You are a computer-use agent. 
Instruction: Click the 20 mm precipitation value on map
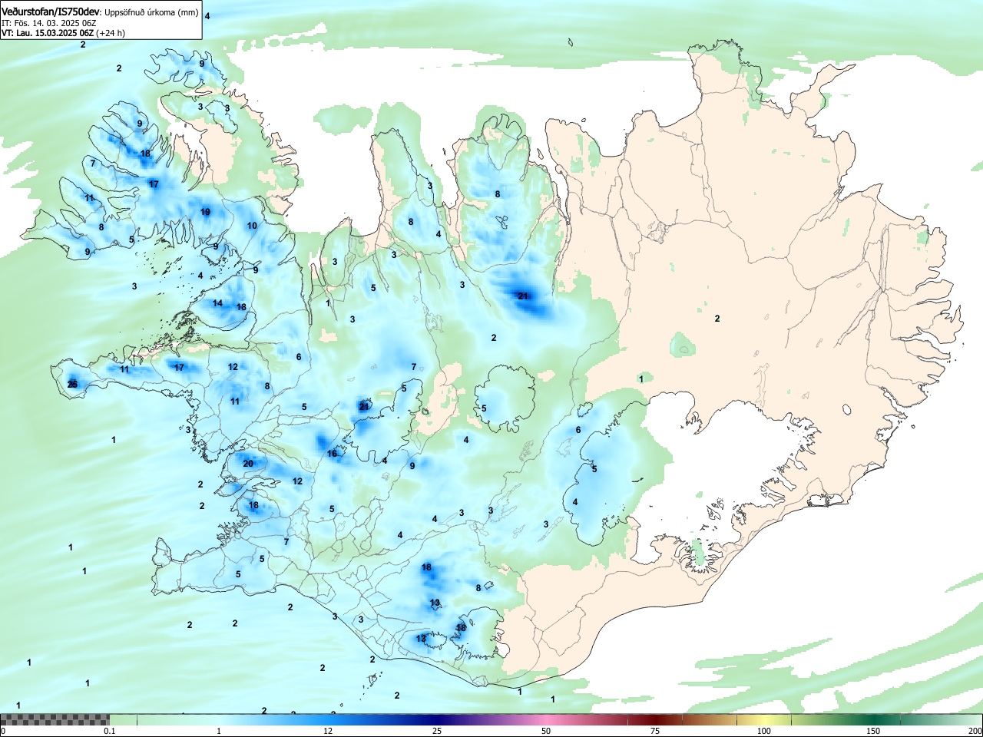coord(248,464)
